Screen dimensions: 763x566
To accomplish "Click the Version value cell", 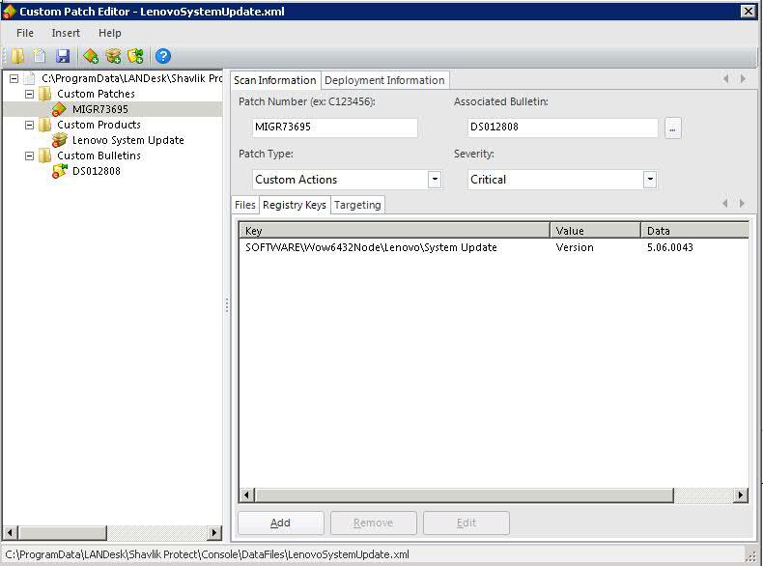I will (575, 247).
